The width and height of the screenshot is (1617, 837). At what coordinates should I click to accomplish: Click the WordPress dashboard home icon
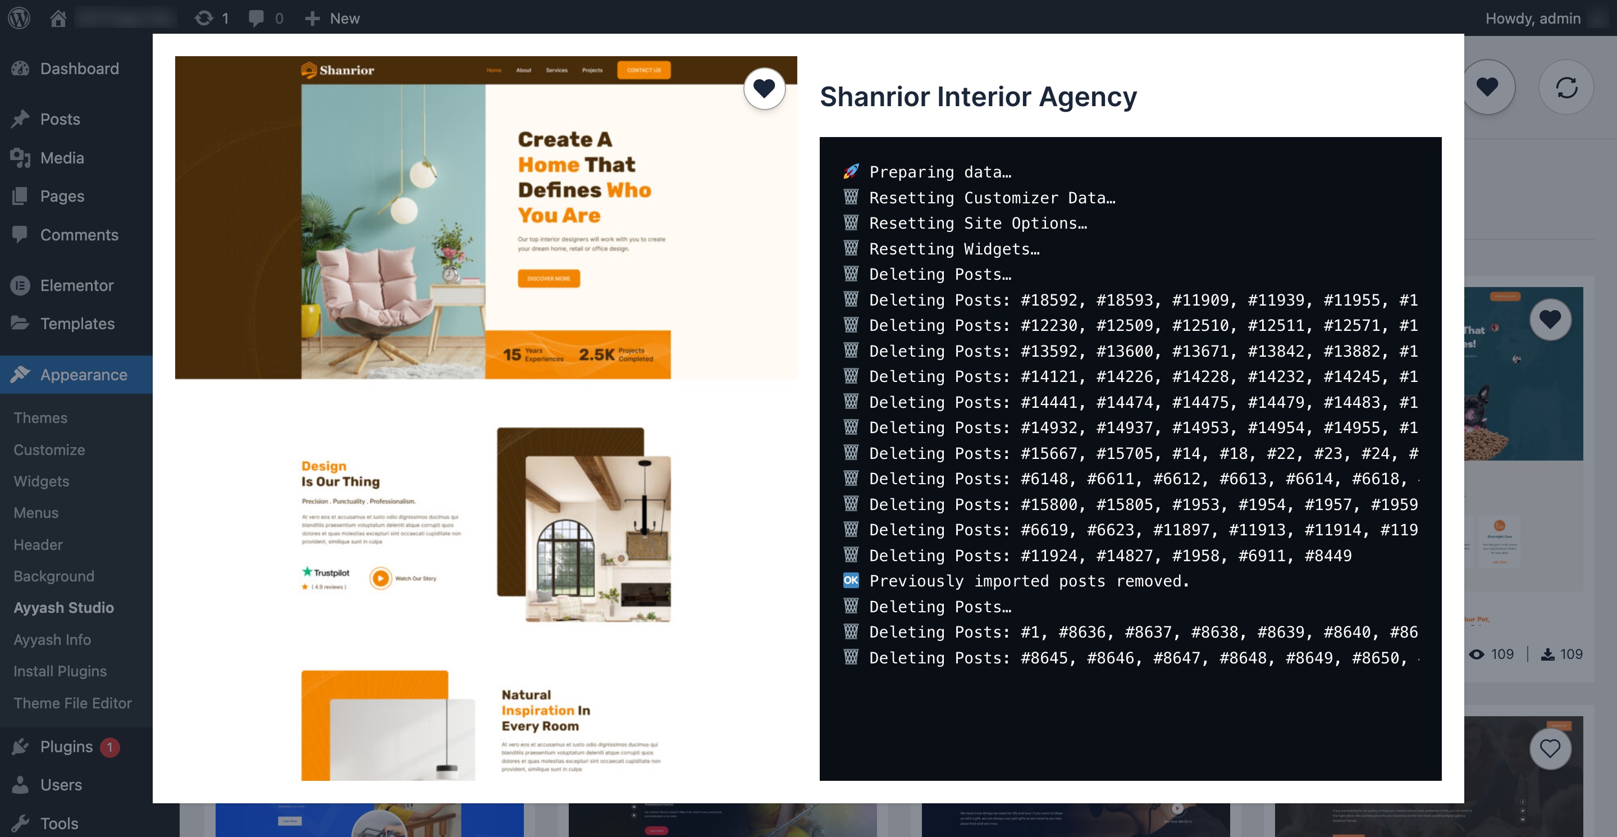click(x=58, y=17)
